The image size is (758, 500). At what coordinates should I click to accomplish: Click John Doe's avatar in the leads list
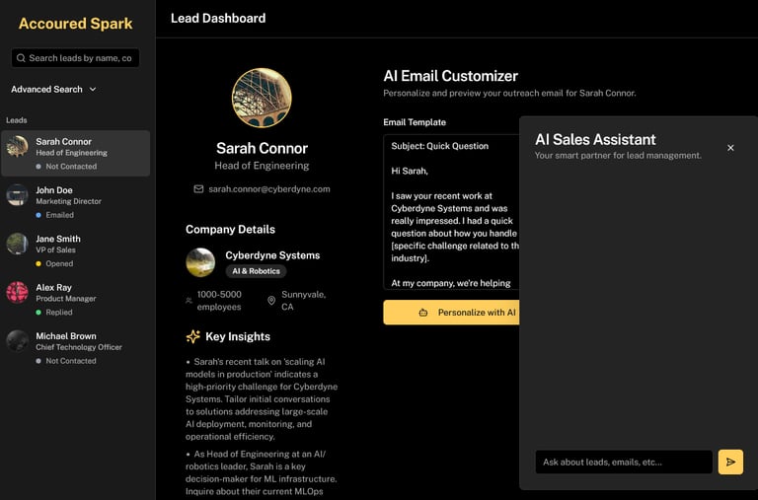coord(18,195)
